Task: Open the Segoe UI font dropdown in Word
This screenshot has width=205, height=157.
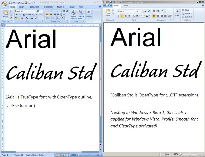Action: 34,11
